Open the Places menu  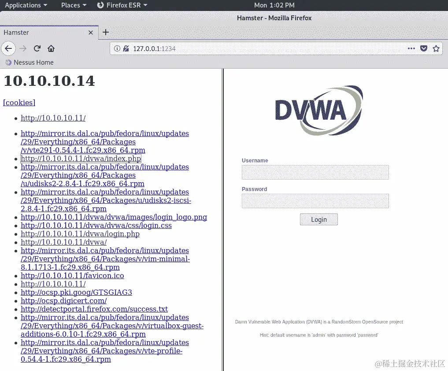[74, 5]
